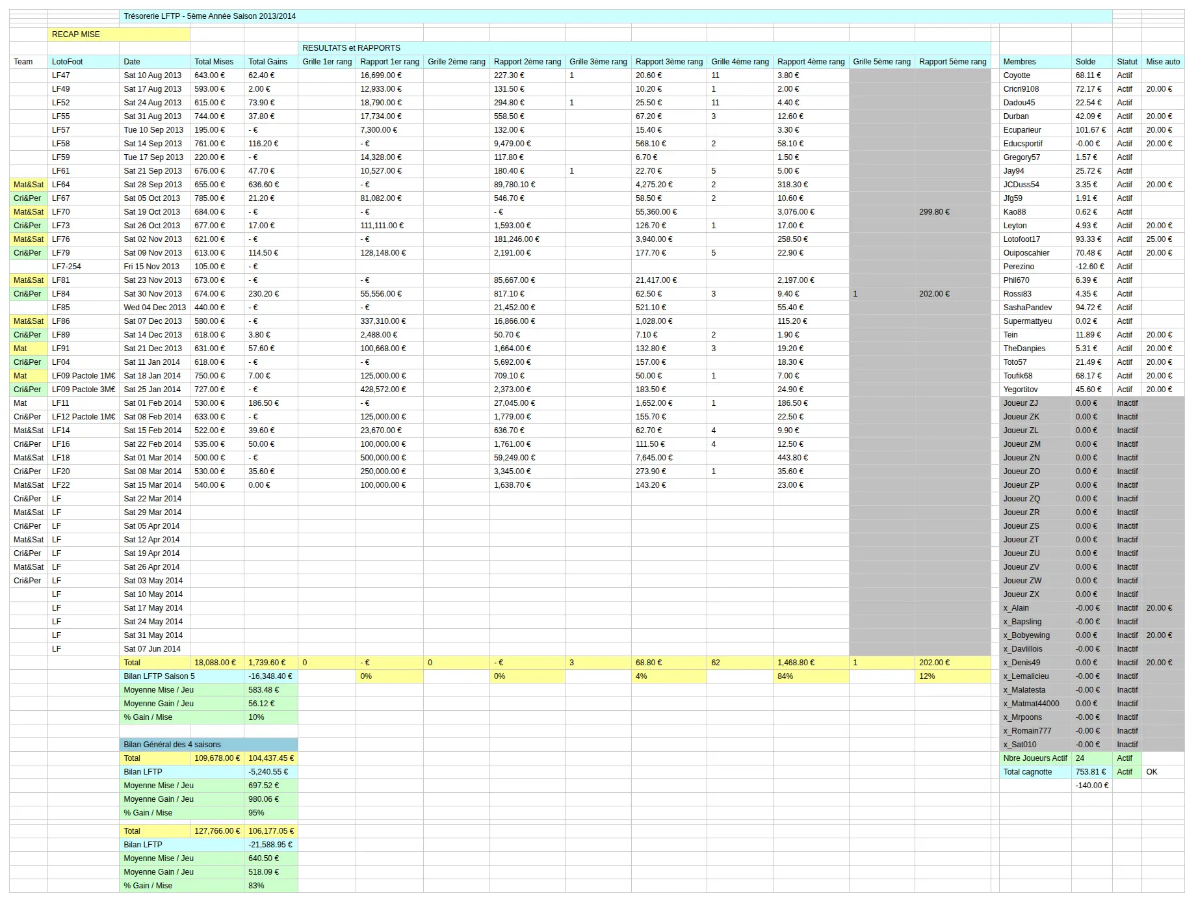Click the "Grille 5ème rang" header cell
Screen dimensions: 1185x902
pyautogui.click(x=881, y=62)
